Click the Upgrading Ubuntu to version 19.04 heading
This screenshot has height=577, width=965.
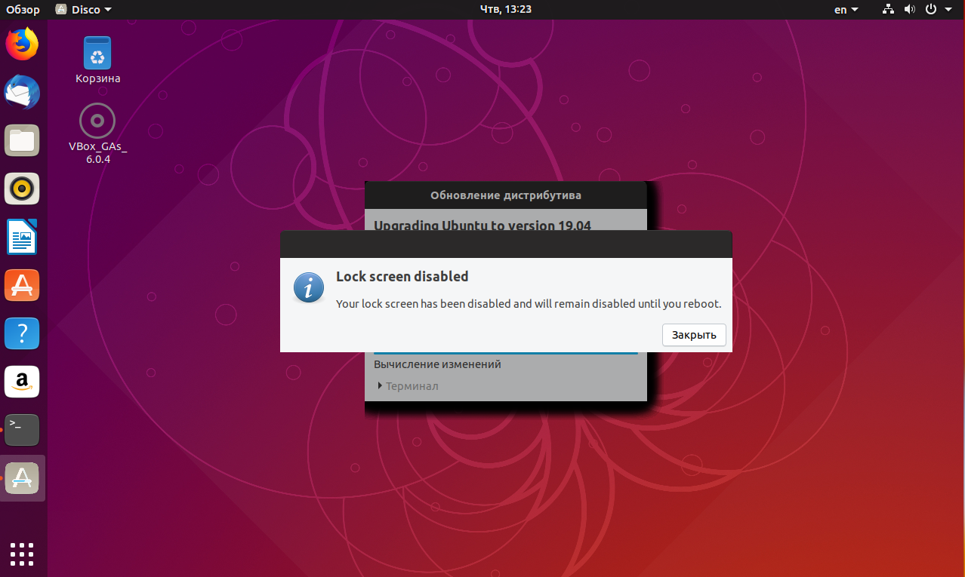coord(482,225)
